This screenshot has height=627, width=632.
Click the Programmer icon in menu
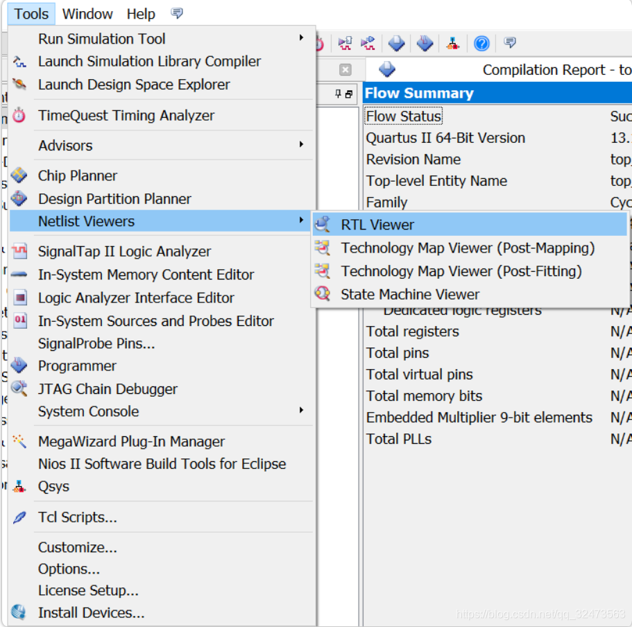19,366
